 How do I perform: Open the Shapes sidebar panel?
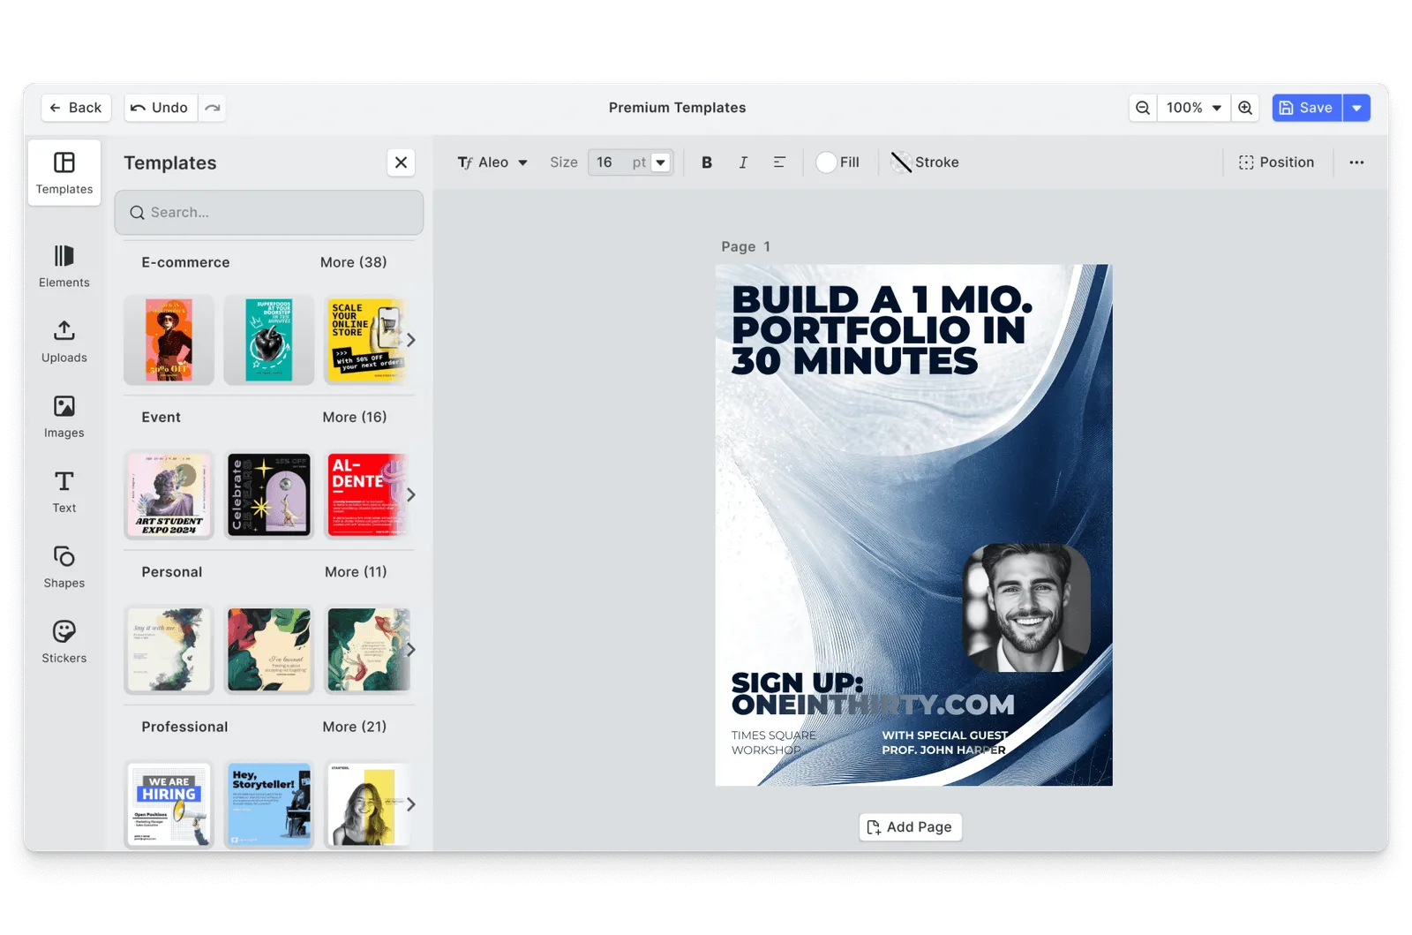pyautogui.click(x=64, y=567)
